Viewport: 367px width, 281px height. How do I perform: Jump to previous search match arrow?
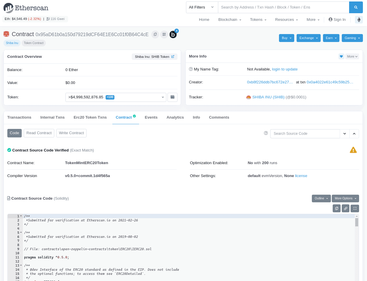tap(354, 134)
